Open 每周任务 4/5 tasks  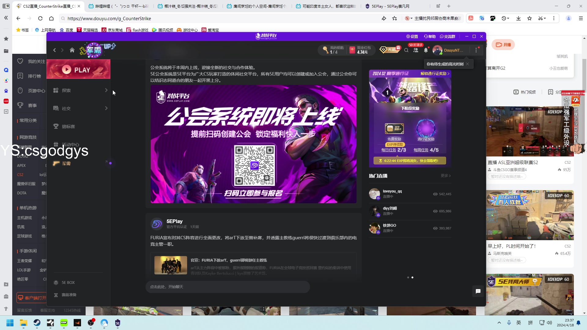click(426, 150)
